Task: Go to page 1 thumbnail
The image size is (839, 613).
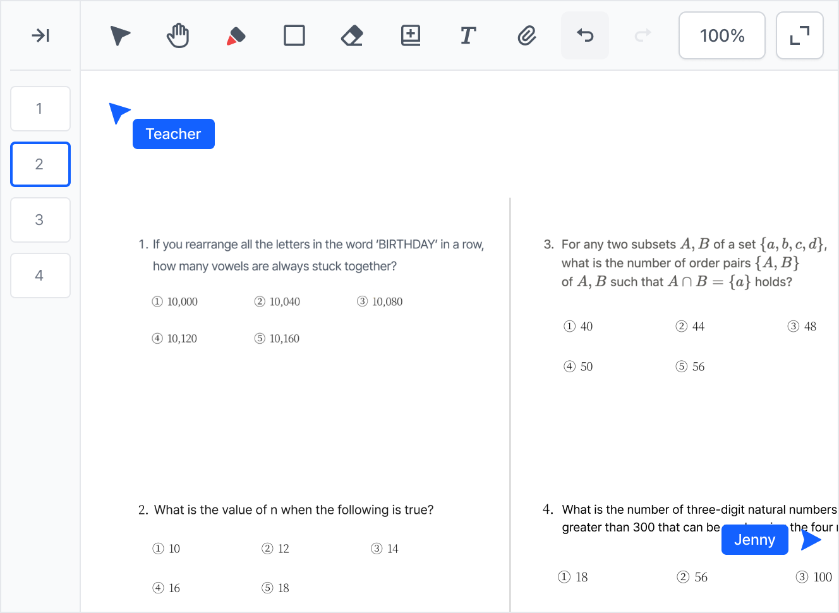Action: 40,109
